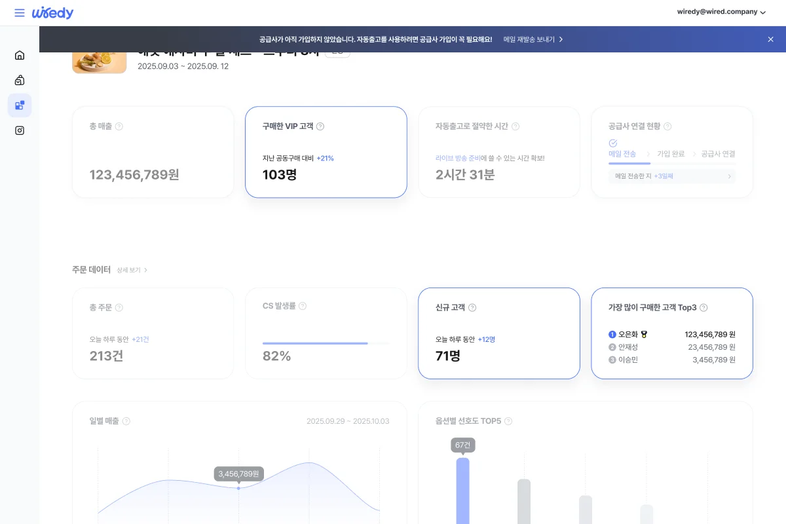Dismiss the supplier notification banner
The image size is (786, 524).
pyautogui.click(x=770, y=39)
